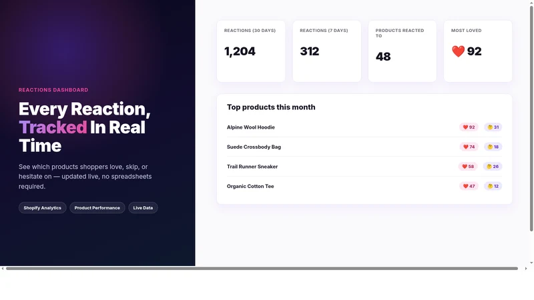Click the Most Loved label
Image resolution: width=534 pixels, height=300 pixels.
[466, 31]
